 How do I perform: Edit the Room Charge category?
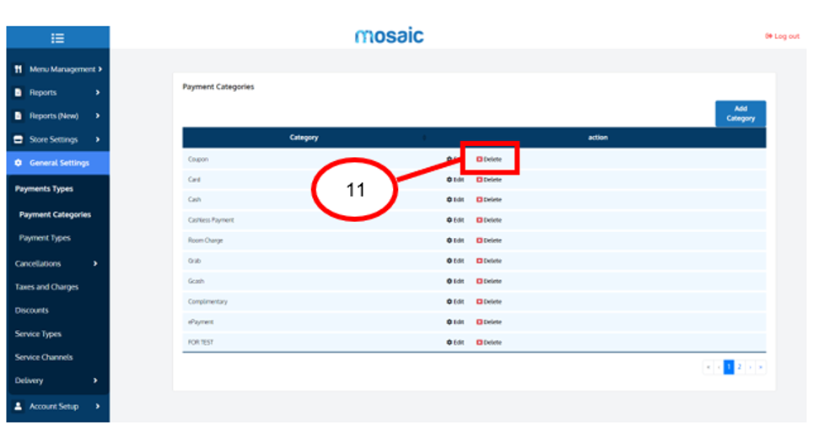[x=455, y=240]
